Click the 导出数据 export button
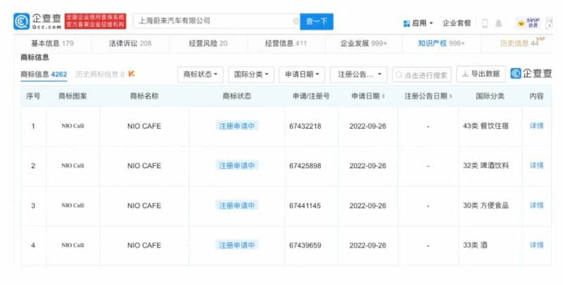Viewport: 563px width, 285px height. (x=481, y=74)
